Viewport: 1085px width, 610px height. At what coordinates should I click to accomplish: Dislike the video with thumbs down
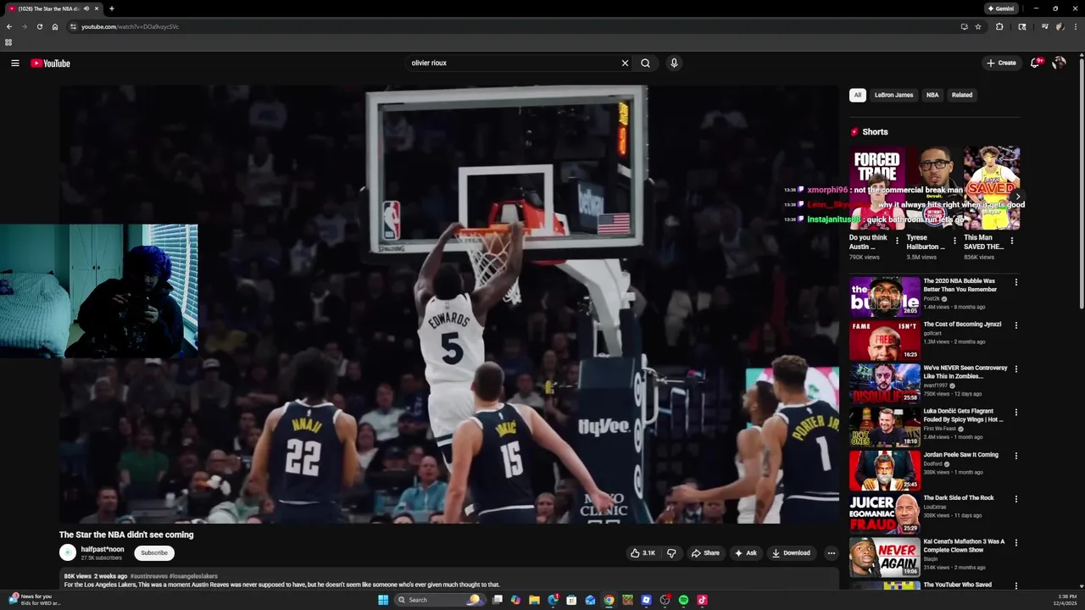671,553
